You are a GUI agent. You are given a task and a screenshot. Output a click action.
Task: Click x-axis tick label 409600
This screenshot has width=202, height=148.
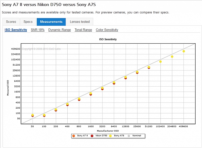pos(183,126)
